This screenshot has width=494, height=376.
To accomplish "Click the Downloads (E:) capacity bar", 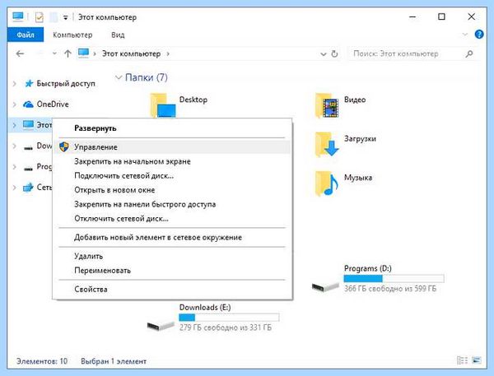I will coord(229,318).
